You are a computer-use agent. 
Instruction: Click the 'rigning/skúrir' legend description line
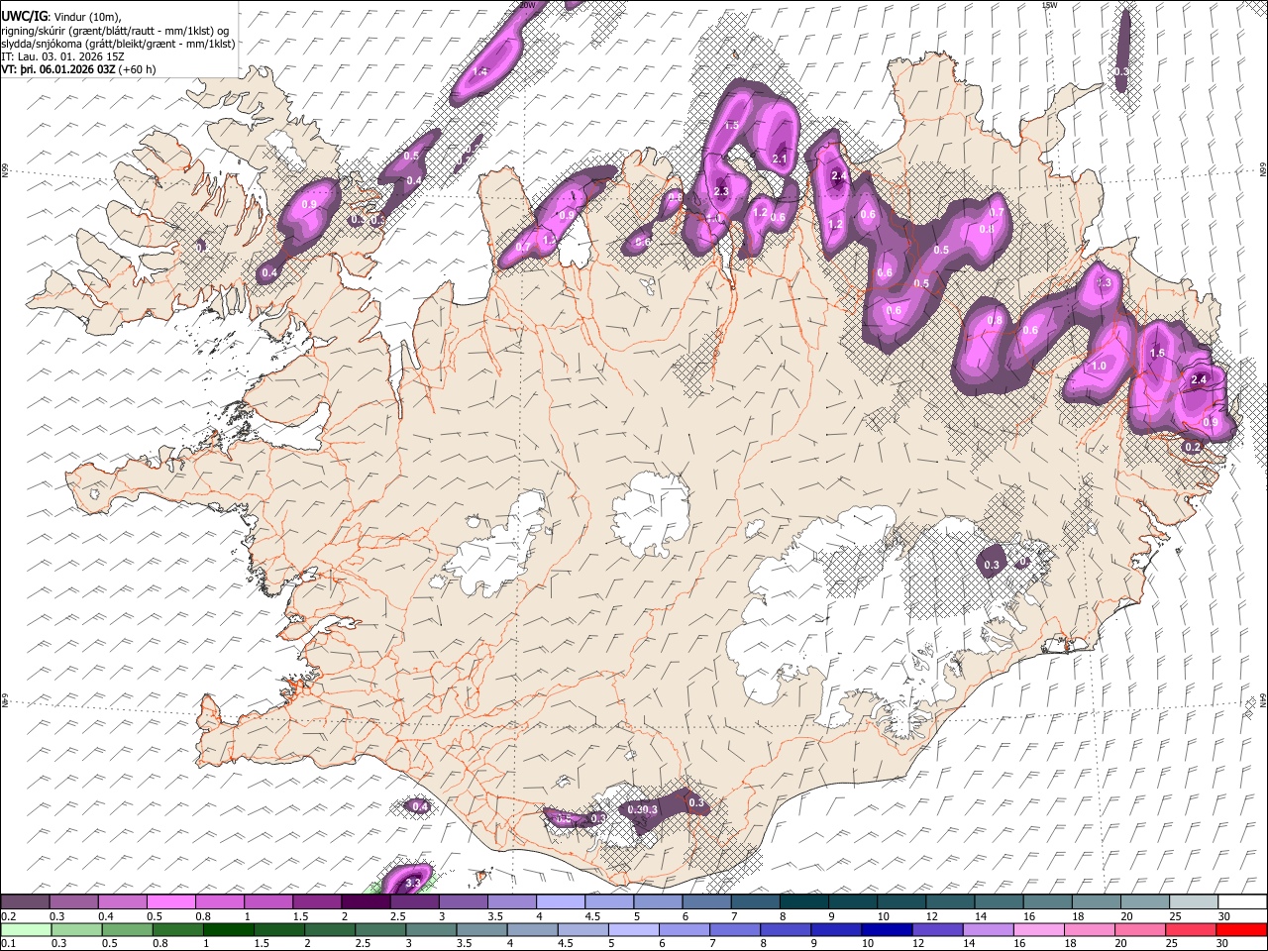point(116,30)
